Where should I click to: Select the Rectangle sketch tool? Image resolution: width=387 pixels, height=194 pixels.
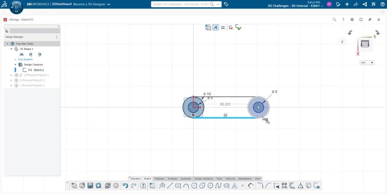click(178, 186)
